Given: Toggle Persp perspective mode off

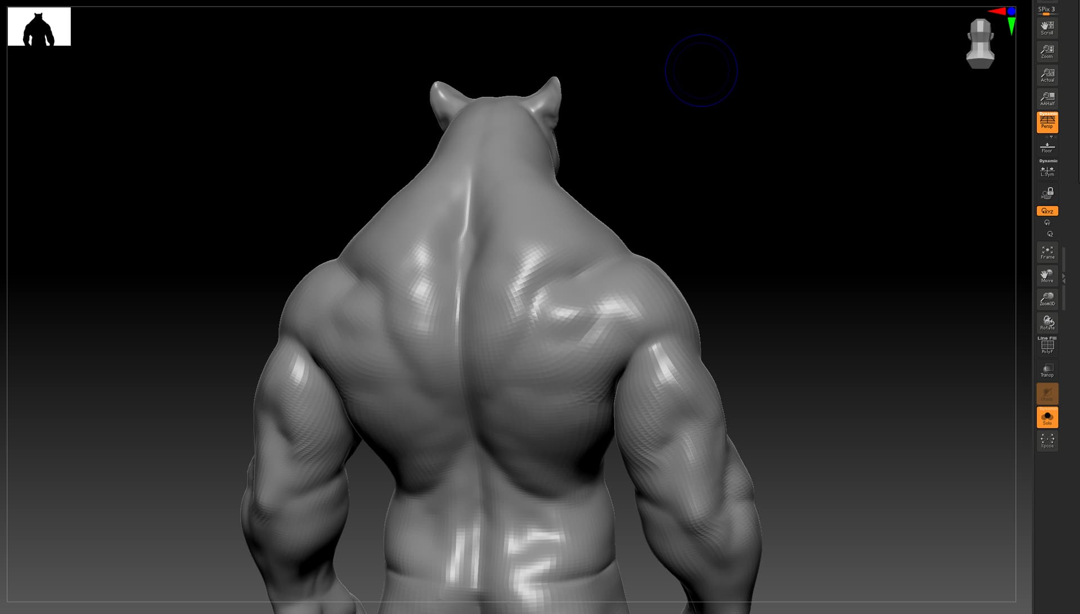Looking at the screenshot, I should tap(1047, 122).
